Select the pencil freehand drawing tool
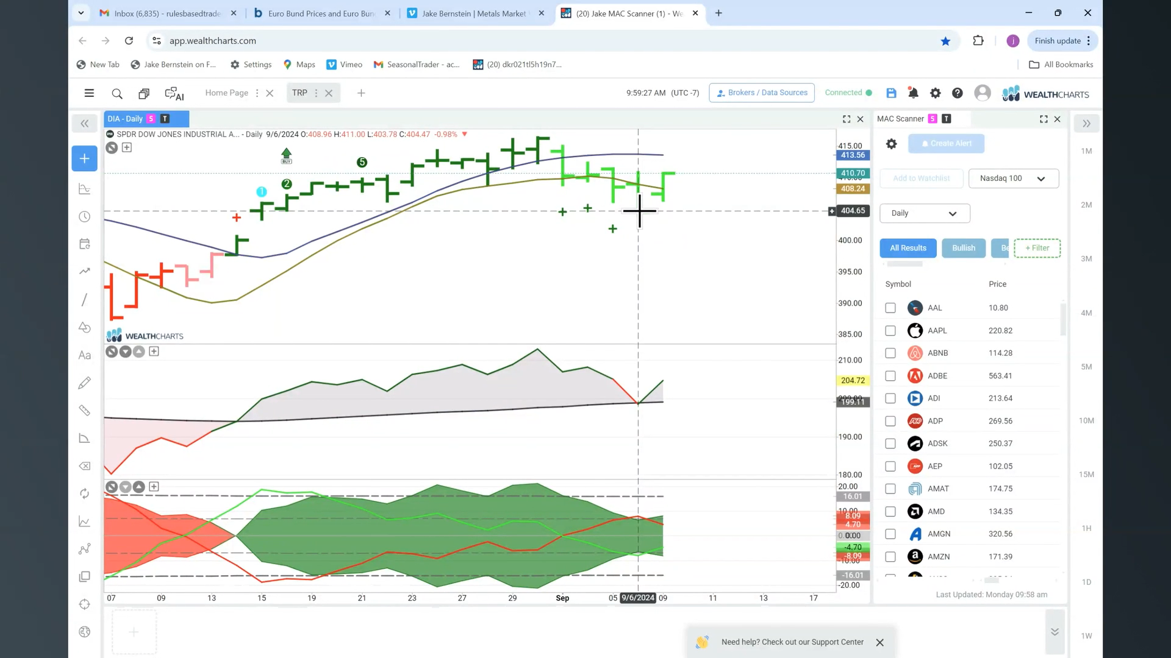 click(85, 383)
